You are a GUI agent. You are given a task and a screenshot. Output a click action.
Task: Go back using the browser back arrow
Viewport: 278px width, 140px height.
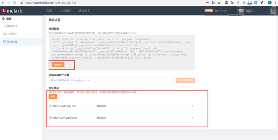[3, 3]
